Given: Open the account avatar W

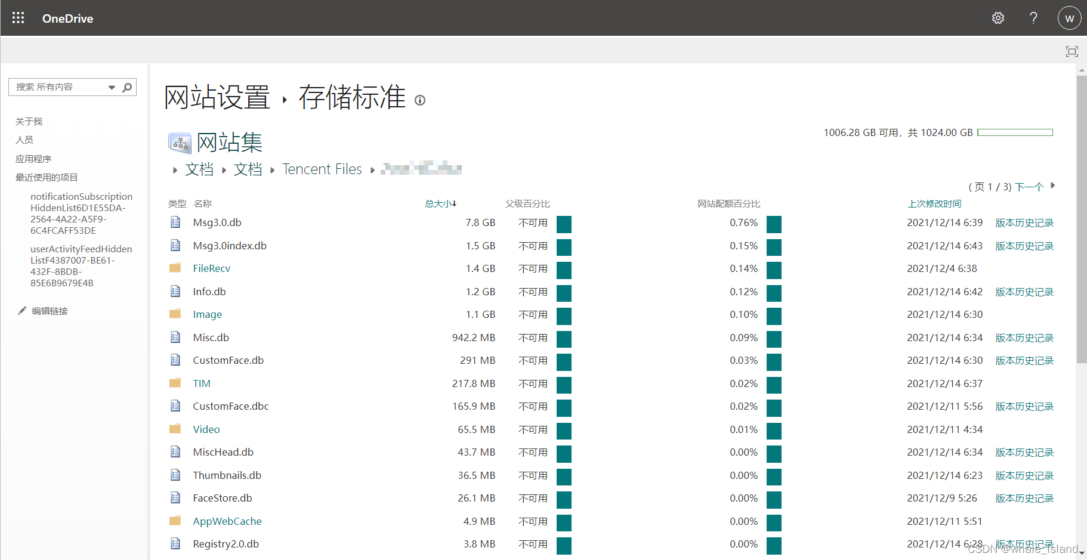Looking at the screenshot, I should point(1069,18).
